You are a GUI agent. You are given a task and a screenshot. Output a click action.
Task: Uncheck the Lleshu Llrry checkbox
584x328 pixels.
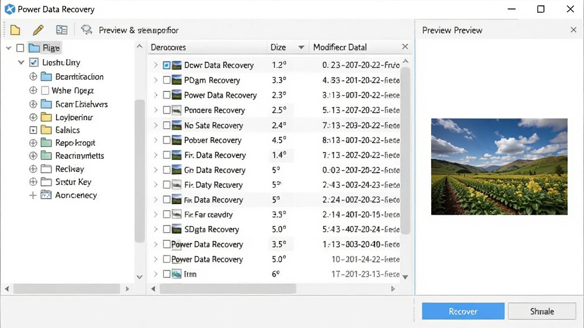click(x=34, y=62)
